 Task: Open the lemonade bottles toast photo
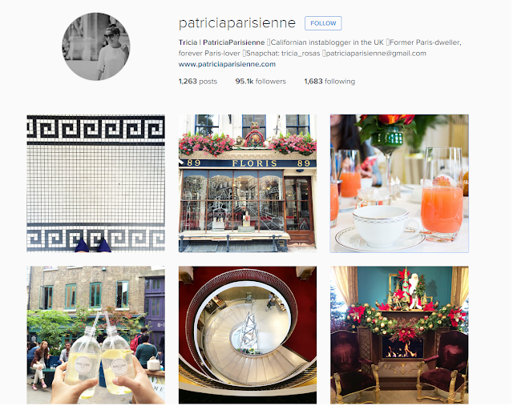point(95,335)
